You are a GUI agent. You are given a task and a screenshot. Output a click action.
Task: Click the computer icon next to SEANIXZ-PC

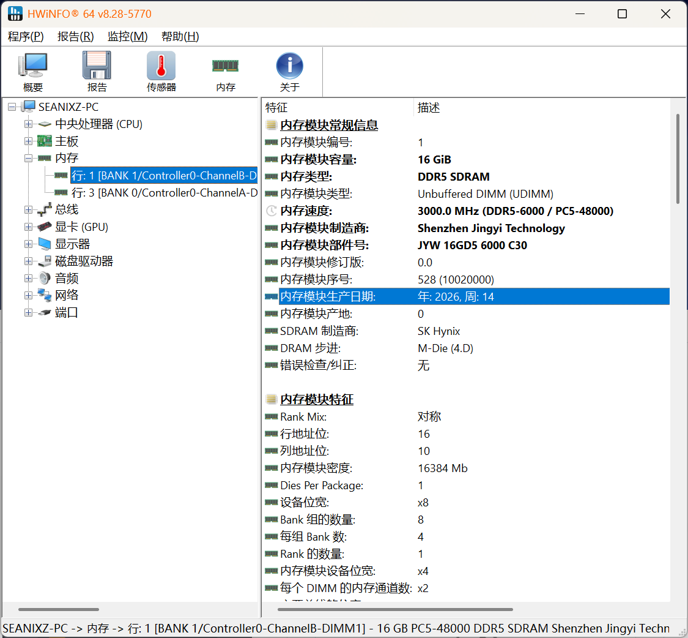pos(29,107)
